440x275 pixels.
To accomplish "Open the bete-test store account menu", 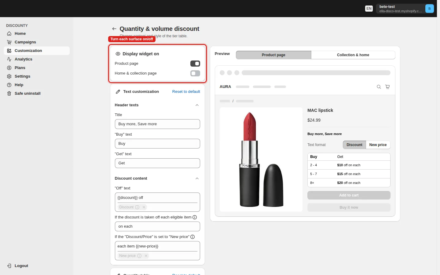I will (x=405, y=9).
